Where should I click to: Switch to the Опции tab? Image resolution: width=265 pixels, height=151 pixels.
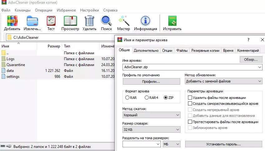click(167, 51)
